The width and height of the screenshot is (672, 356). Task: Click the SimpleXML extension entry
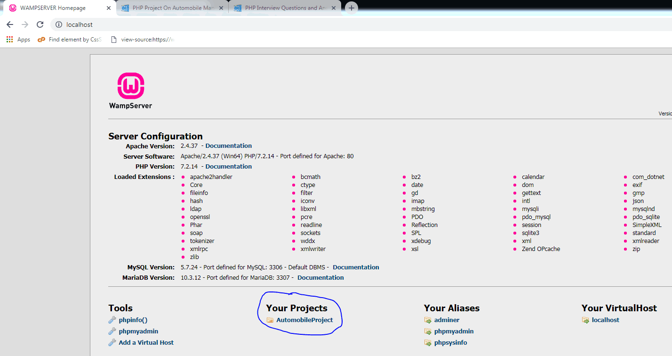[x=647, y=225]
